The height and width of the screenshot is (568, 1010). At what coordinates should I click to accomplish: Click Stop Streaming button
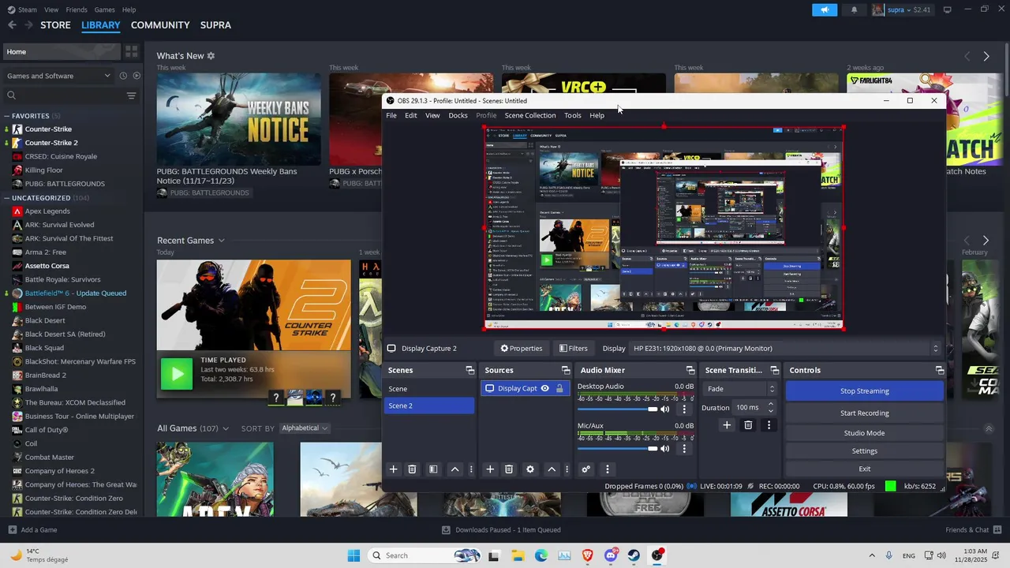click(865, 390)
